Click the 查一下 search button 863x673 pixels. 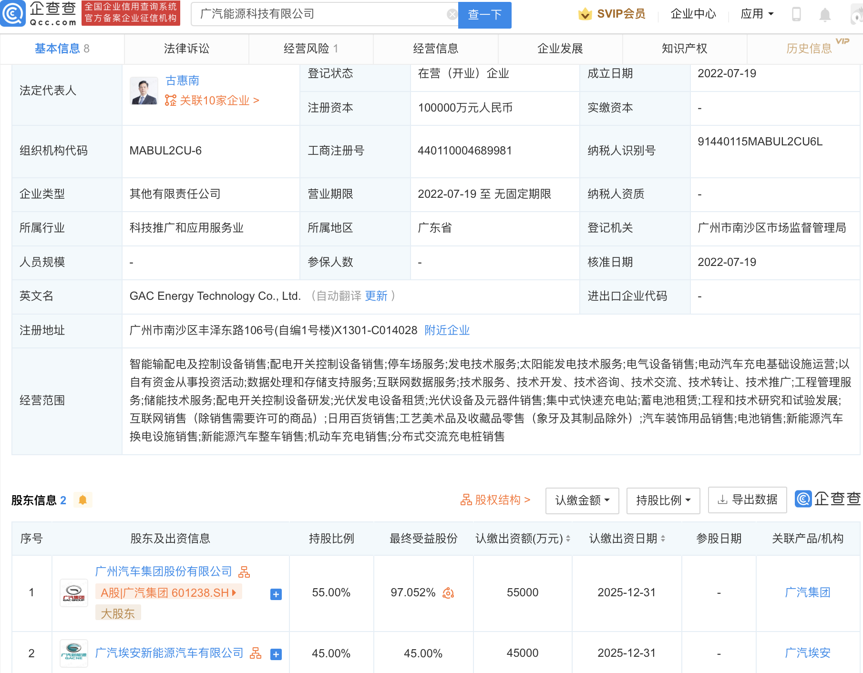pyautogui.click(x=484, y=15)
